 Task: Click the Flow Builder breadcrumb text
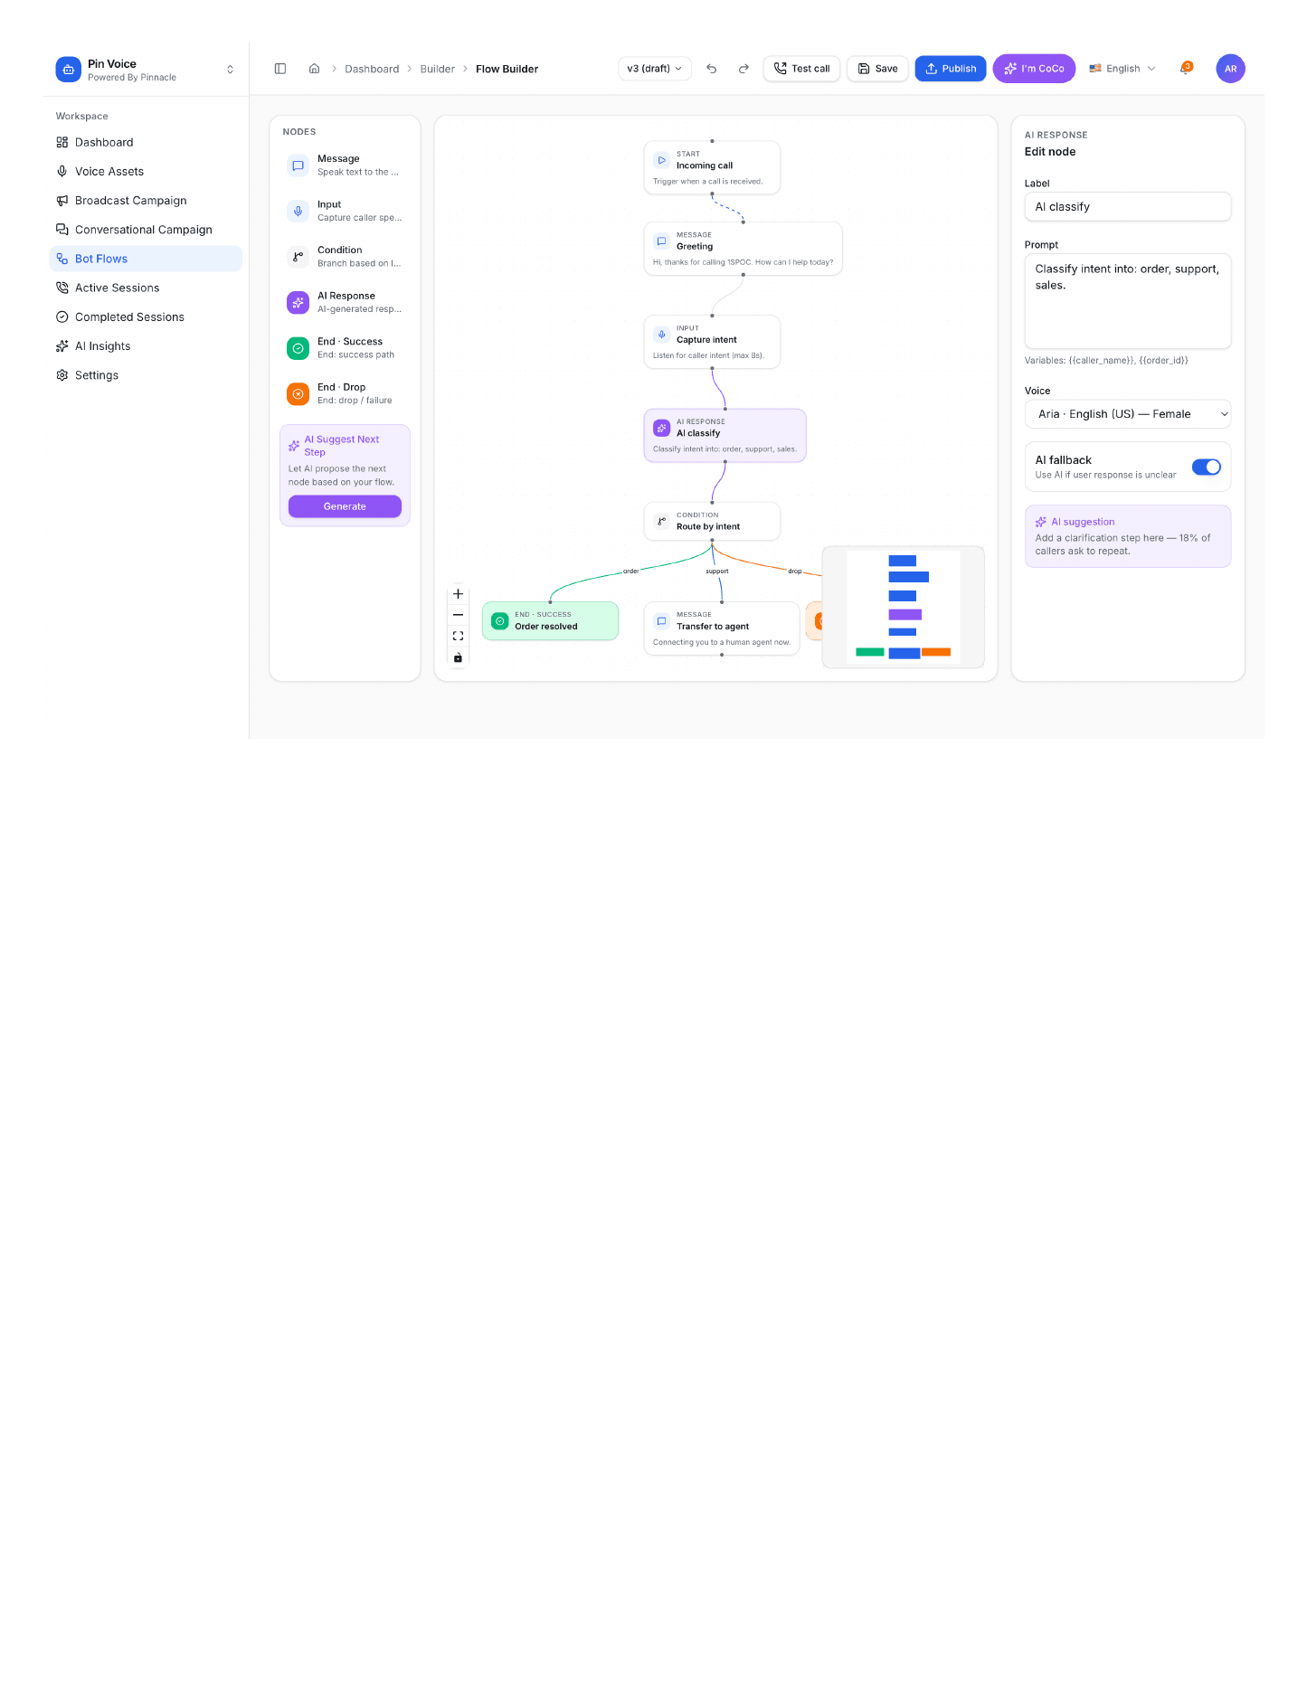507,69
